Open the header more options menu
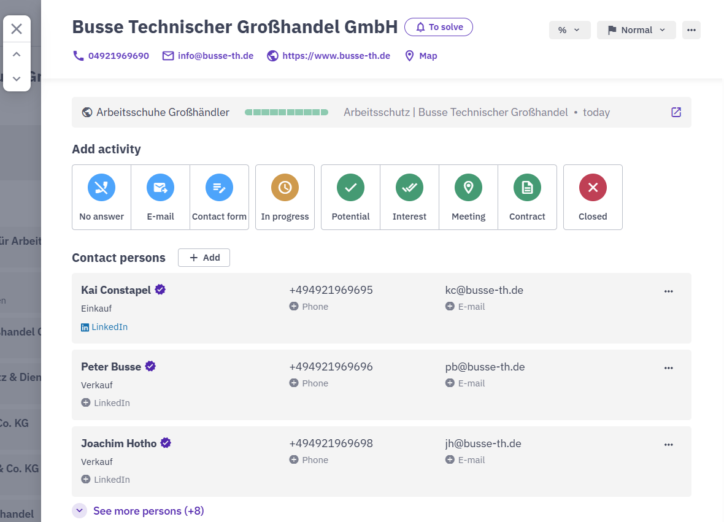The image size is (724, 522). tap(691, 30)
